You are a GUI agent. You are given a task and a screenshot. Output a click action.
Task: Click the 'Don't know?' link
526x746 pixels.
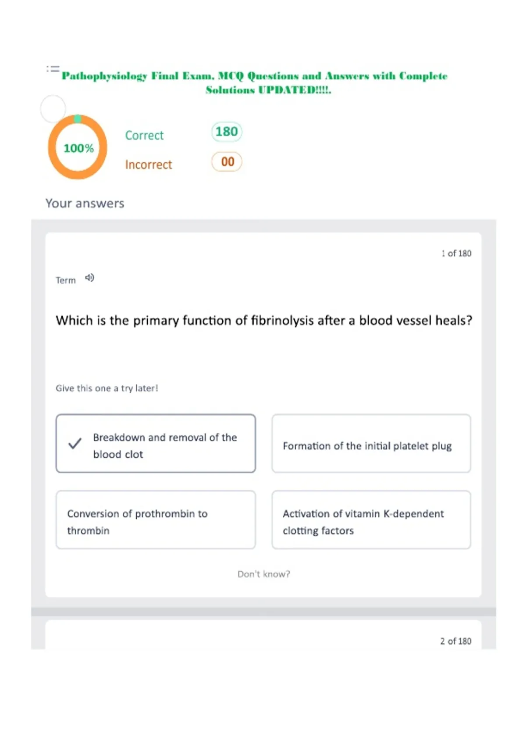click(x=264, y=574)
